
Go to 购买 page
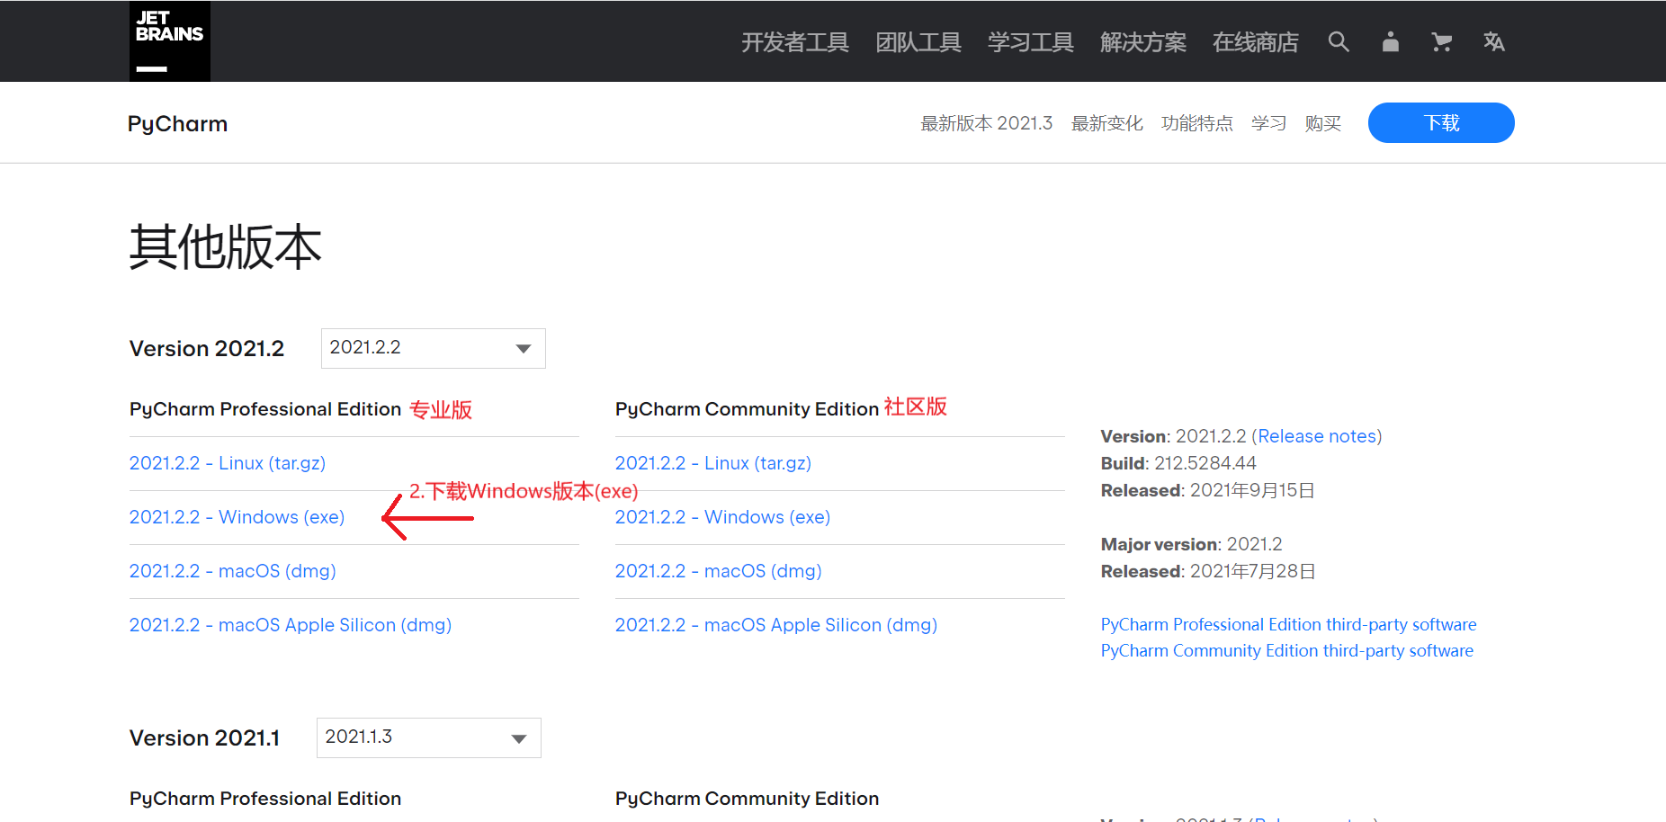pos(1323,123)
